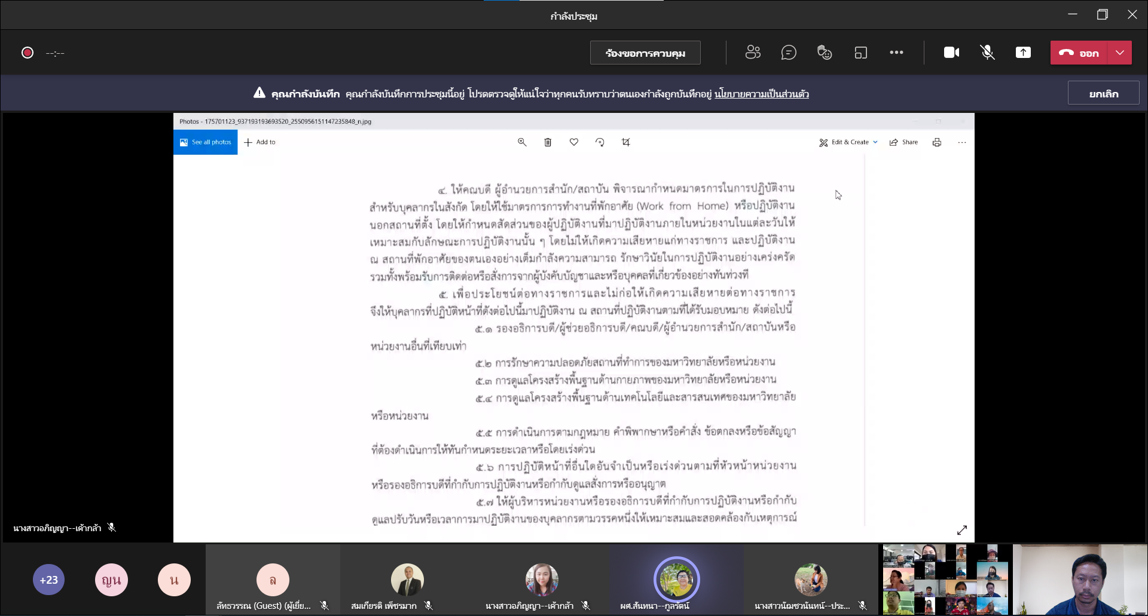1148x616 pixels.
Task: Click the +23 more participants bubble
Action: click(48, 580)
